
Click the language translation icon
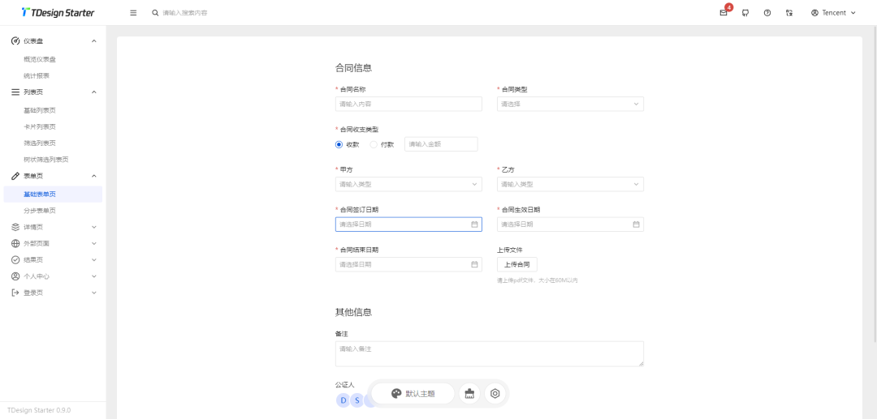pyautogui.click(x=789, y=13)
